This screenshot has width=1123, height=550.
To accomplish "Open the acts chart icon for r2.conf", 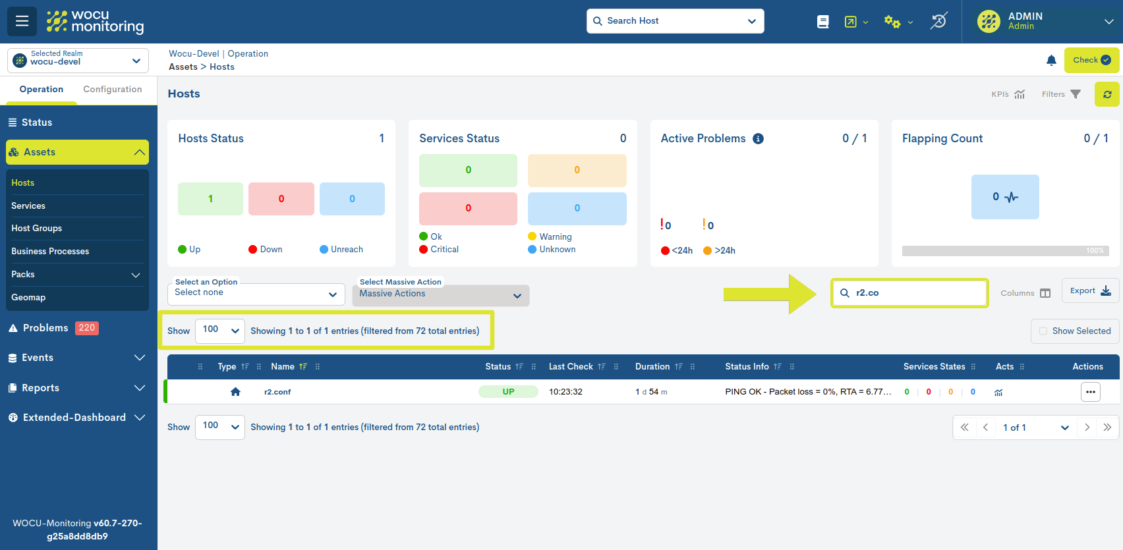I will pyautogui.click(x=998, y=393).
